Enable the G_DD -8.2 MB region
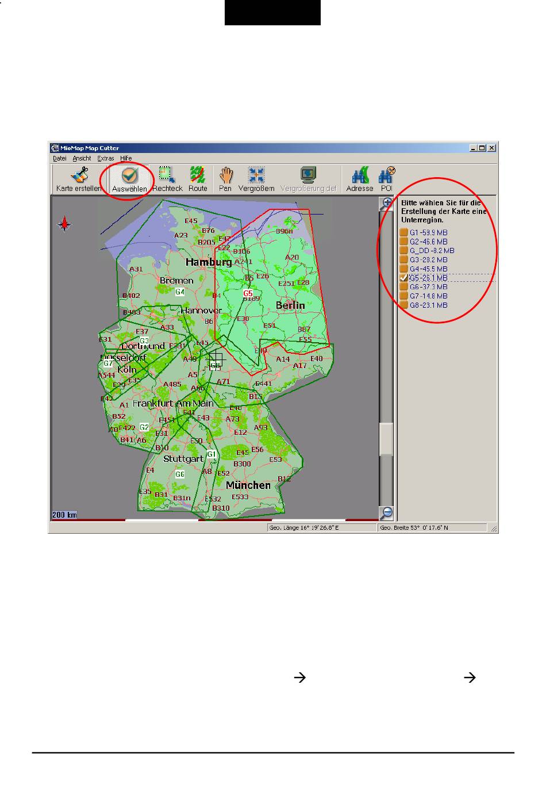The width and height of the screenshot is (546, 792). pyautogui.click(x=404, y=251)
